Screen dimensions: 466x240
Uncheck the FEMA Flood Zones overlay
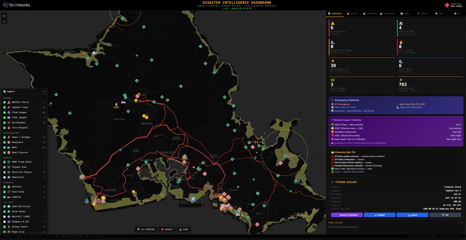coord(5,162)
